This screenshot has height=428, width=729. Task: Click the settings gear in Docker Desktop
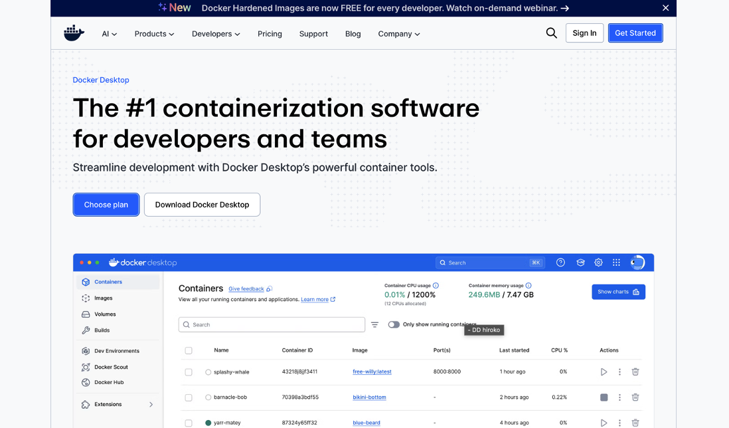tap(598, 263)
